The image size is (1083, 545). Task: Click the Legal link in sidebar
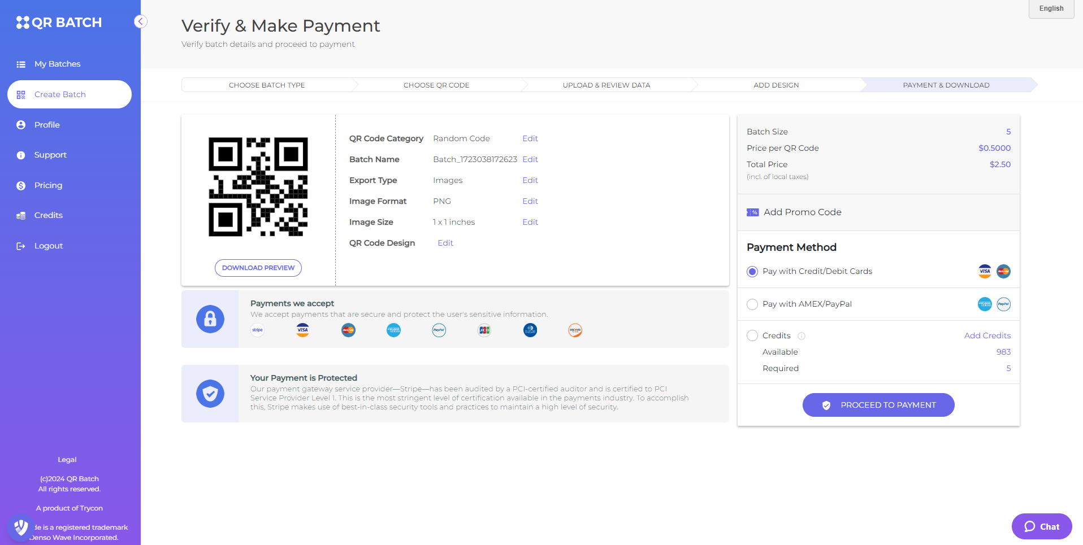click(x=67, y=460)
